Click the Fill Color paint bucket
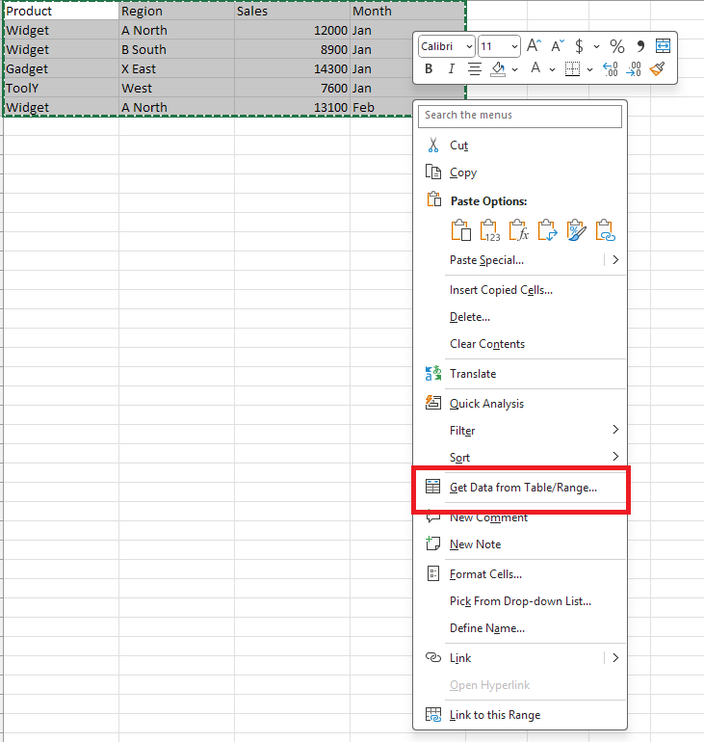The width and height of the screenshot is (704, 742). coord(498,69)
